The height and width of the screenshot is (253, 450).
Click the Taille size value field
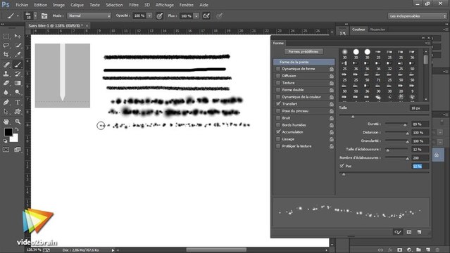coord(419,108)
